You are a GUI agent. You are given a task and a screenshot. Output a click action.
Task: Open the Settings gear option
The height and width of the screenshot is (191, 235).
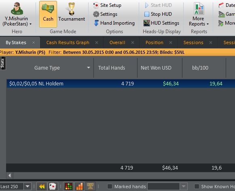105,14
